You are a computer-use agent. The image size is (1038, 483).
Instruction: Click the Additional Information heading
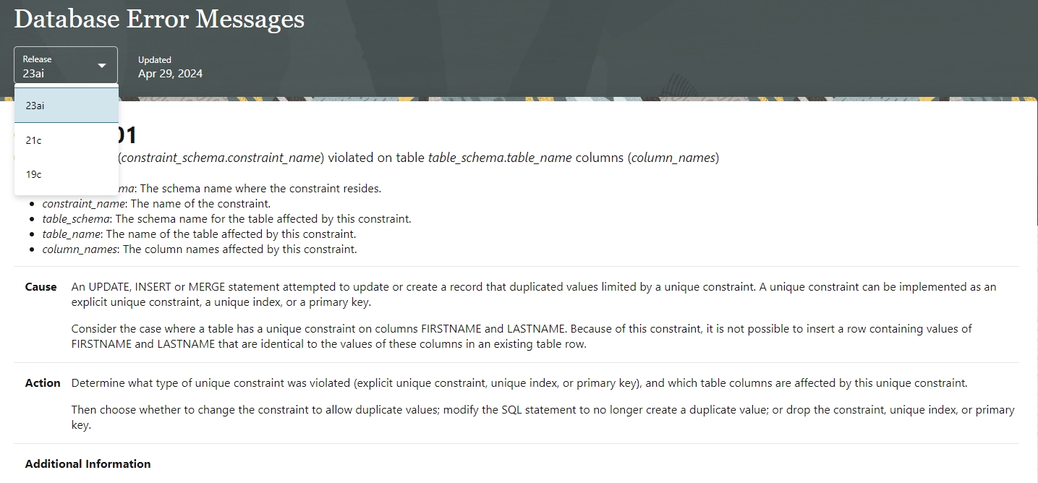(88, 464)
